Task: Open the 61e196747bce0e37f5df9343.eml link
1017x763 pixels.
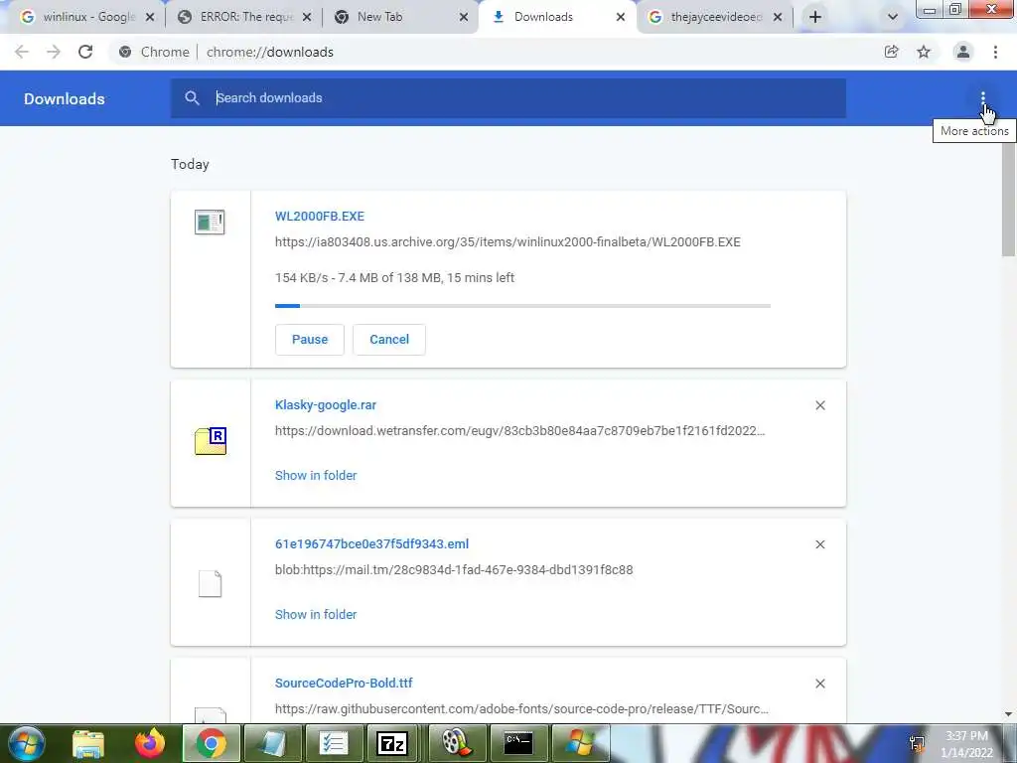Action: pos(371,543)
